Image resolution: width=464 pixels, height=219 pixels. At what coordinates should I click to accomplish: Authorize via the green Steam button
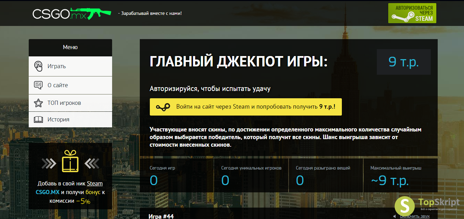point(412,13)
